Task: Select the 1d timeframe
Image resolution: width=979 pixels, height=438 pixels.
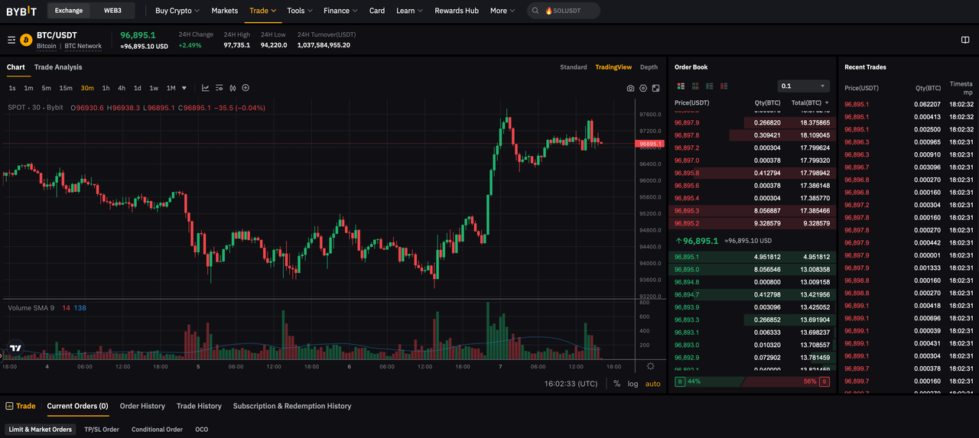Action: [x=138, y=88]
